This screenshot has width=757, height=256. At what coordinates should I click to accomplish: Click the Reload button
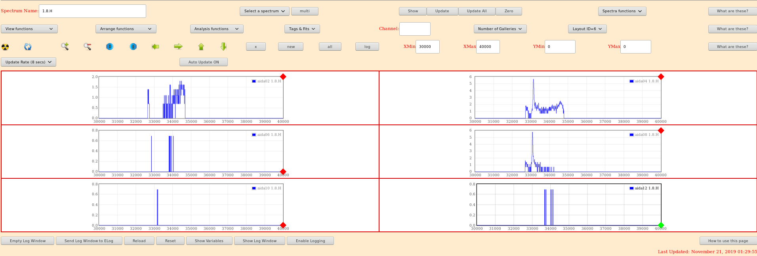coord(139,241)
